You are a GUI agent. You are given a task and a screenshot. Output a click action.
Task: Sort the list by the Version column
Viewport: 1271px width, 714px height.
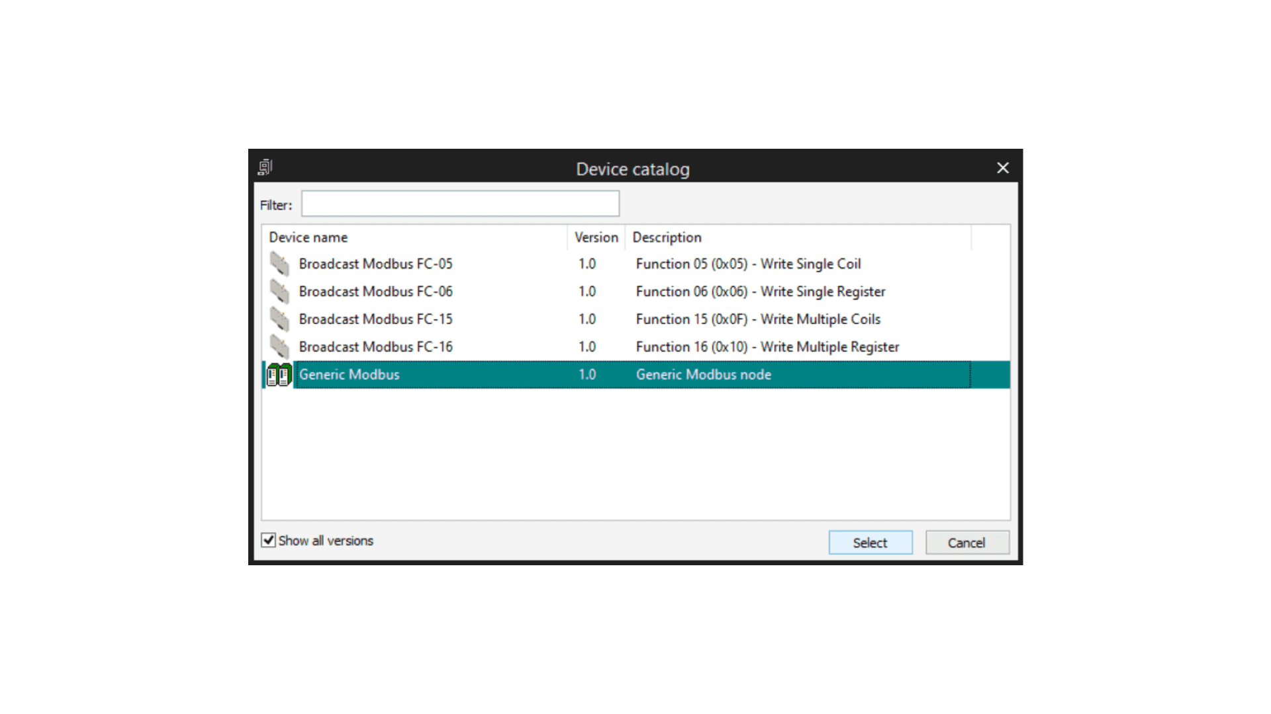(596, 237)
